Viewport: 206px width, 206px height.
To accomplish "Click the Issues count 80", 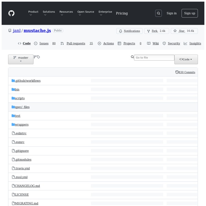I will click(x=54, y=44).
